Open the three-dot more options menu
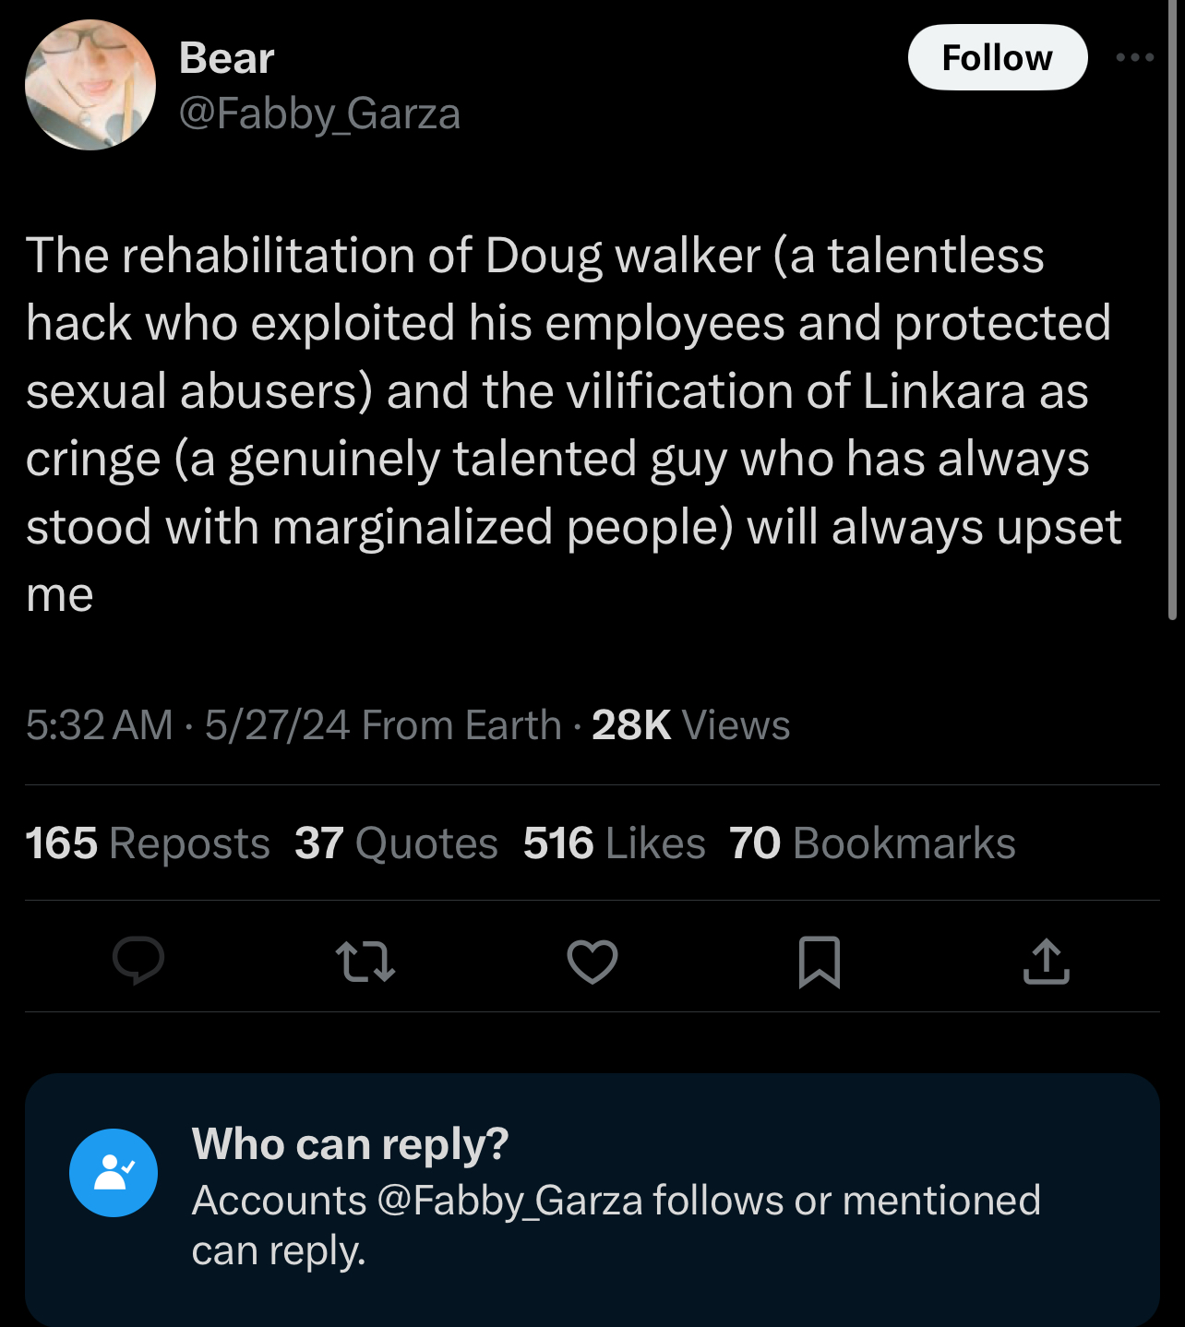The width and height of the screenshot is (1185, 1327). click(1134, 57)
